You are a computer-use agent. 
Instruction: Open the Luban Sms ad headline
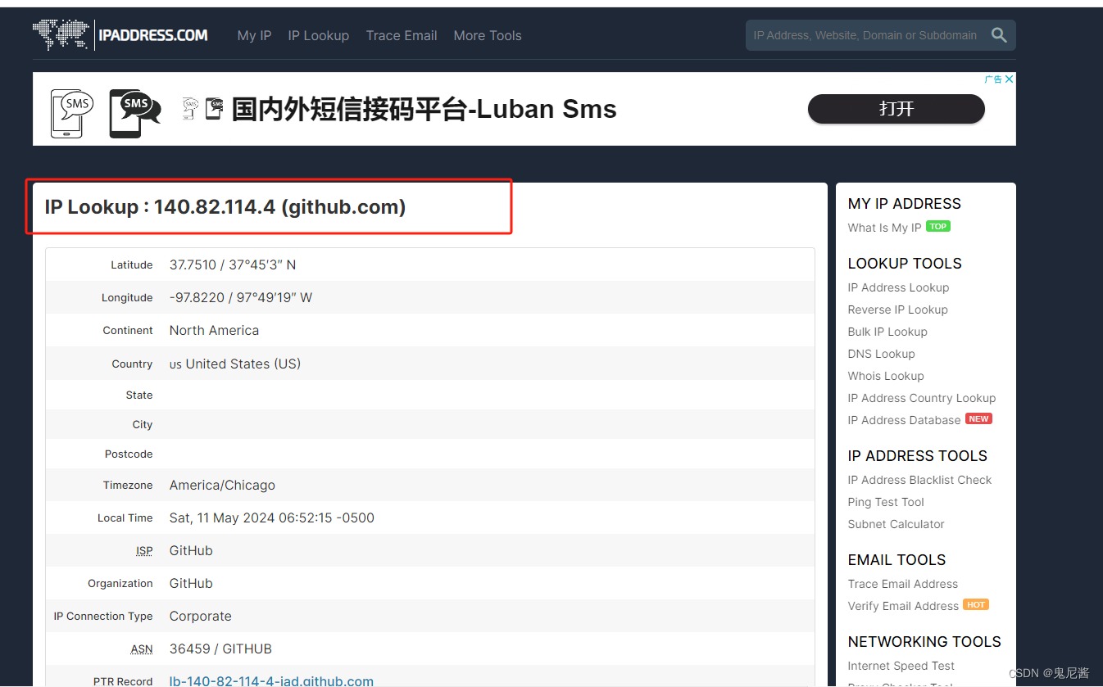[x=424, y=109]
